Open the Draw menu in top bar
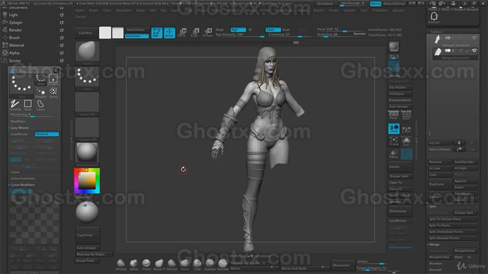This screenshot has height=274, width=488. [141, 11]
